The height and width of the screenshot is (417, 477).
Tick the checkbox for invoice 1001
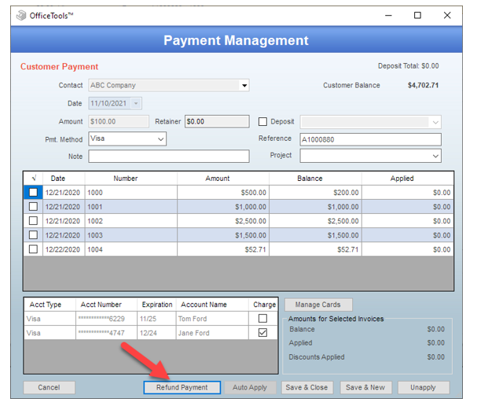click(33, 206)
